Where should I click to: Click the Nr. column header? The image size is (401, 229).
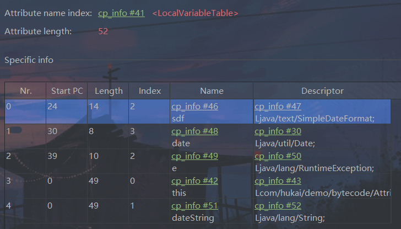pyautogui.click(x=25, y=91)
